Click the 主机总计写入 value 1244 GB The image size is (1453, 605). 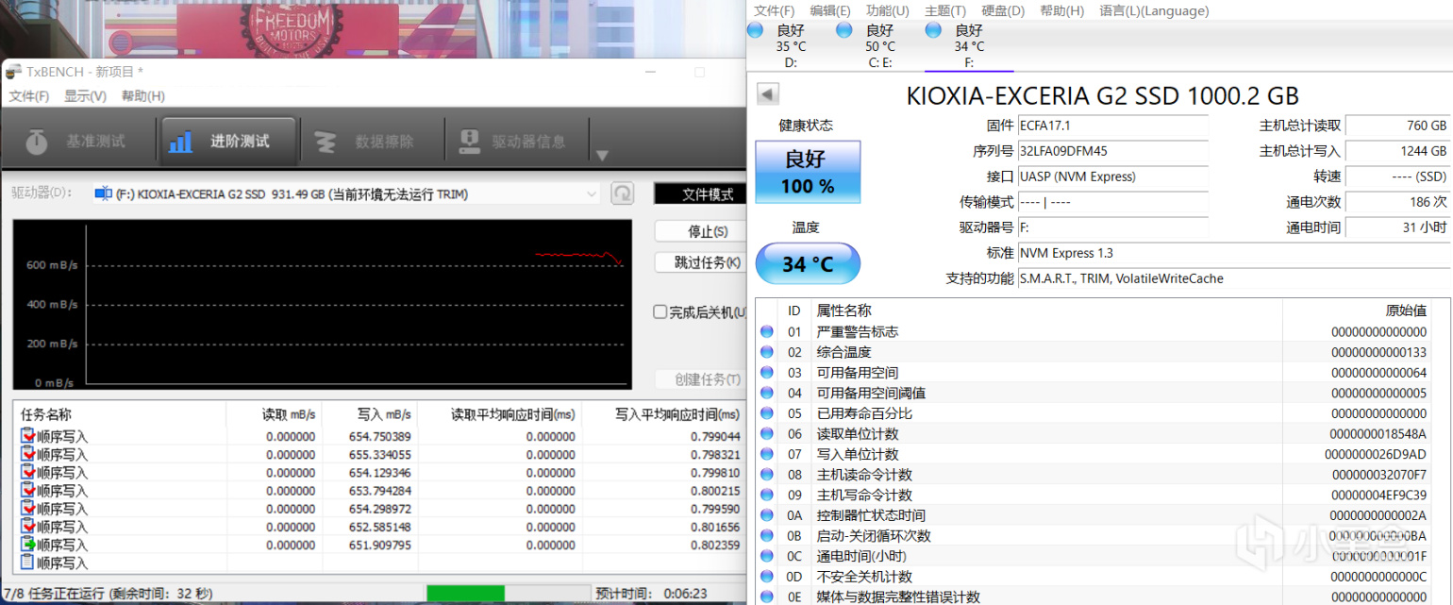point(1397,151)
